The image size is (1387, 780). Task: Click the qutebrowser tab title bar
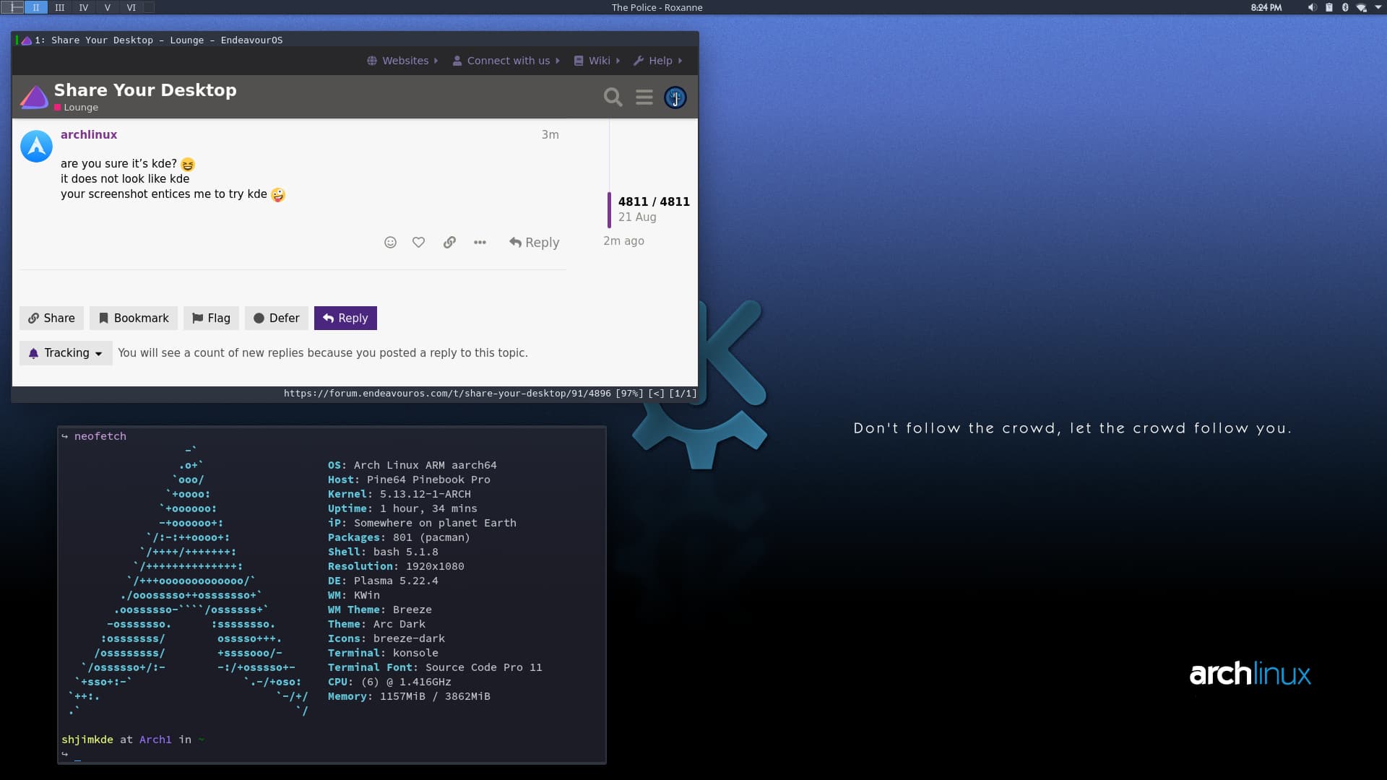click(355, 40)
